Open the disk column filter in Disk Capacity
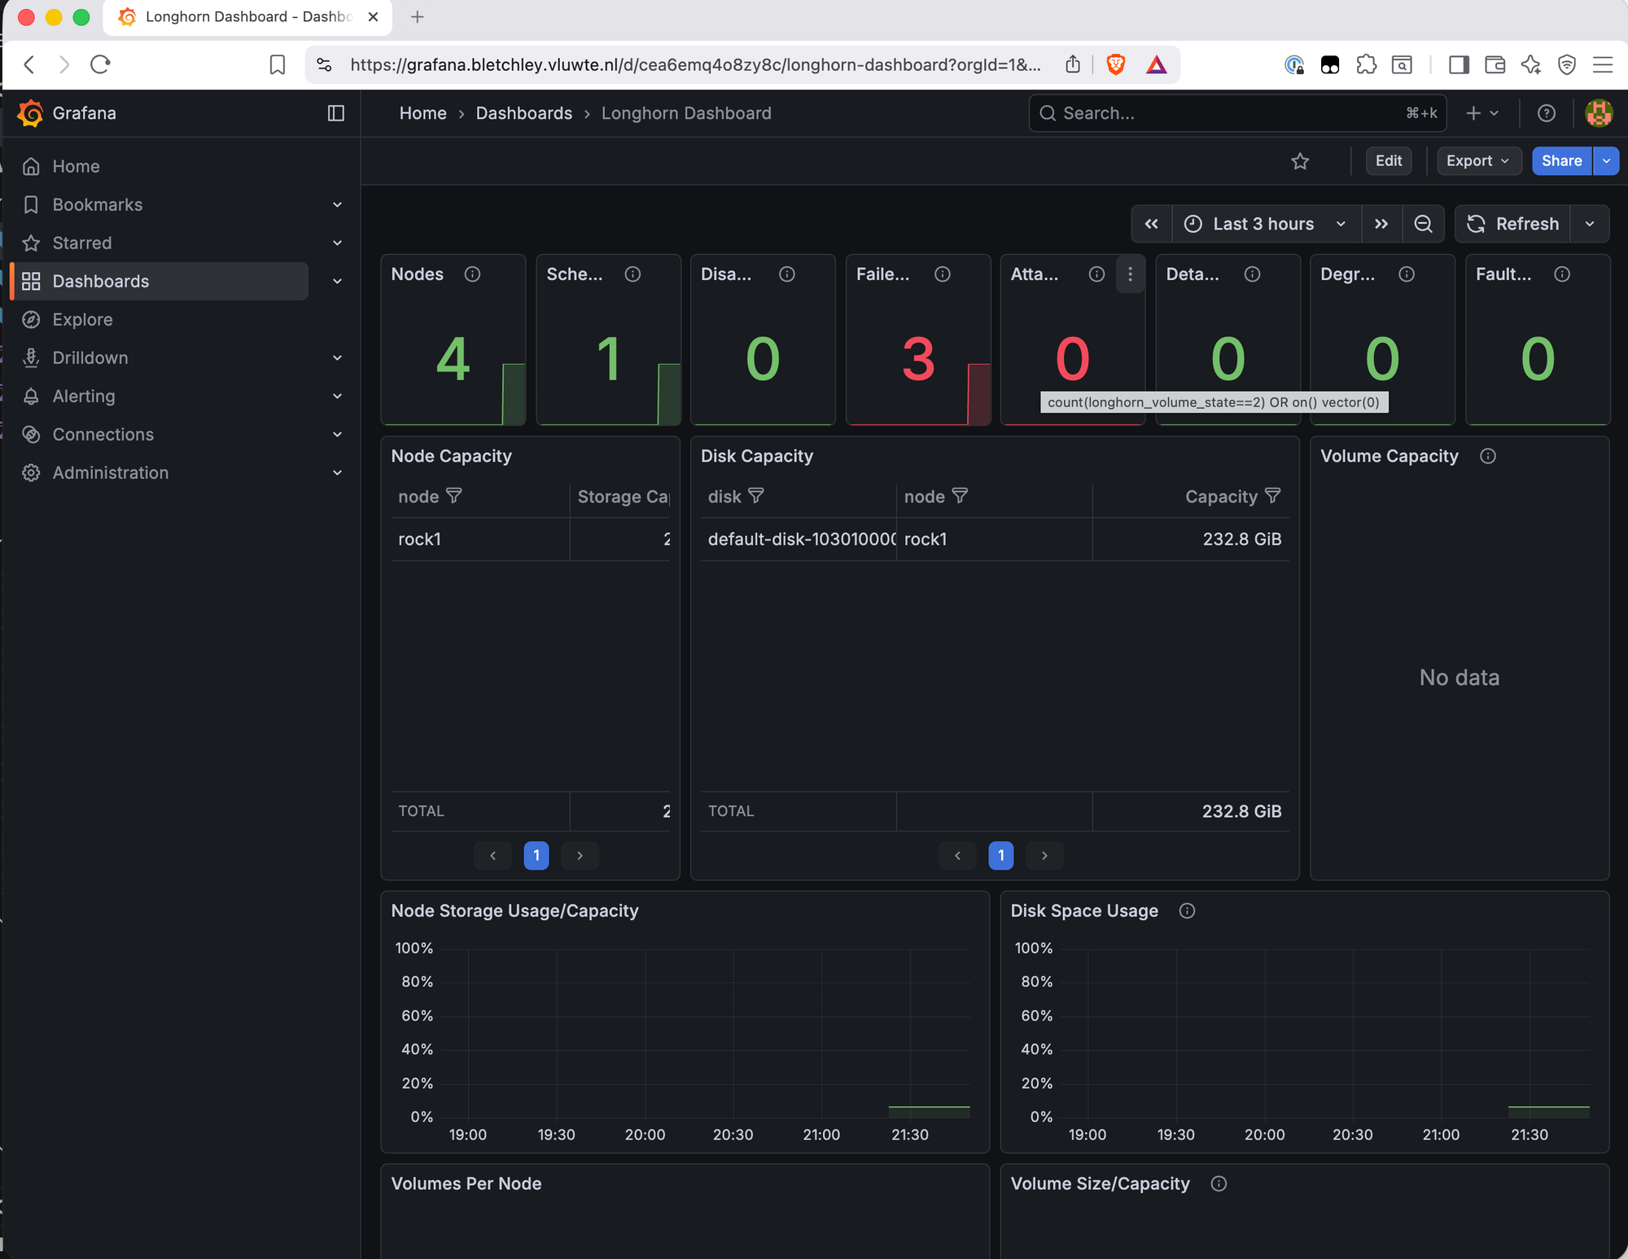 tap(756, 496)
